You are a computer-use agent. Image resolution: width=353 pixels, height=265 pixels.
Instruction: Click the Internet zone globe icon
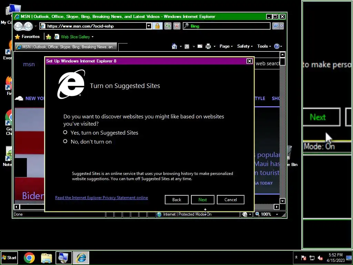pyautogui.click(x=159, y=214)
